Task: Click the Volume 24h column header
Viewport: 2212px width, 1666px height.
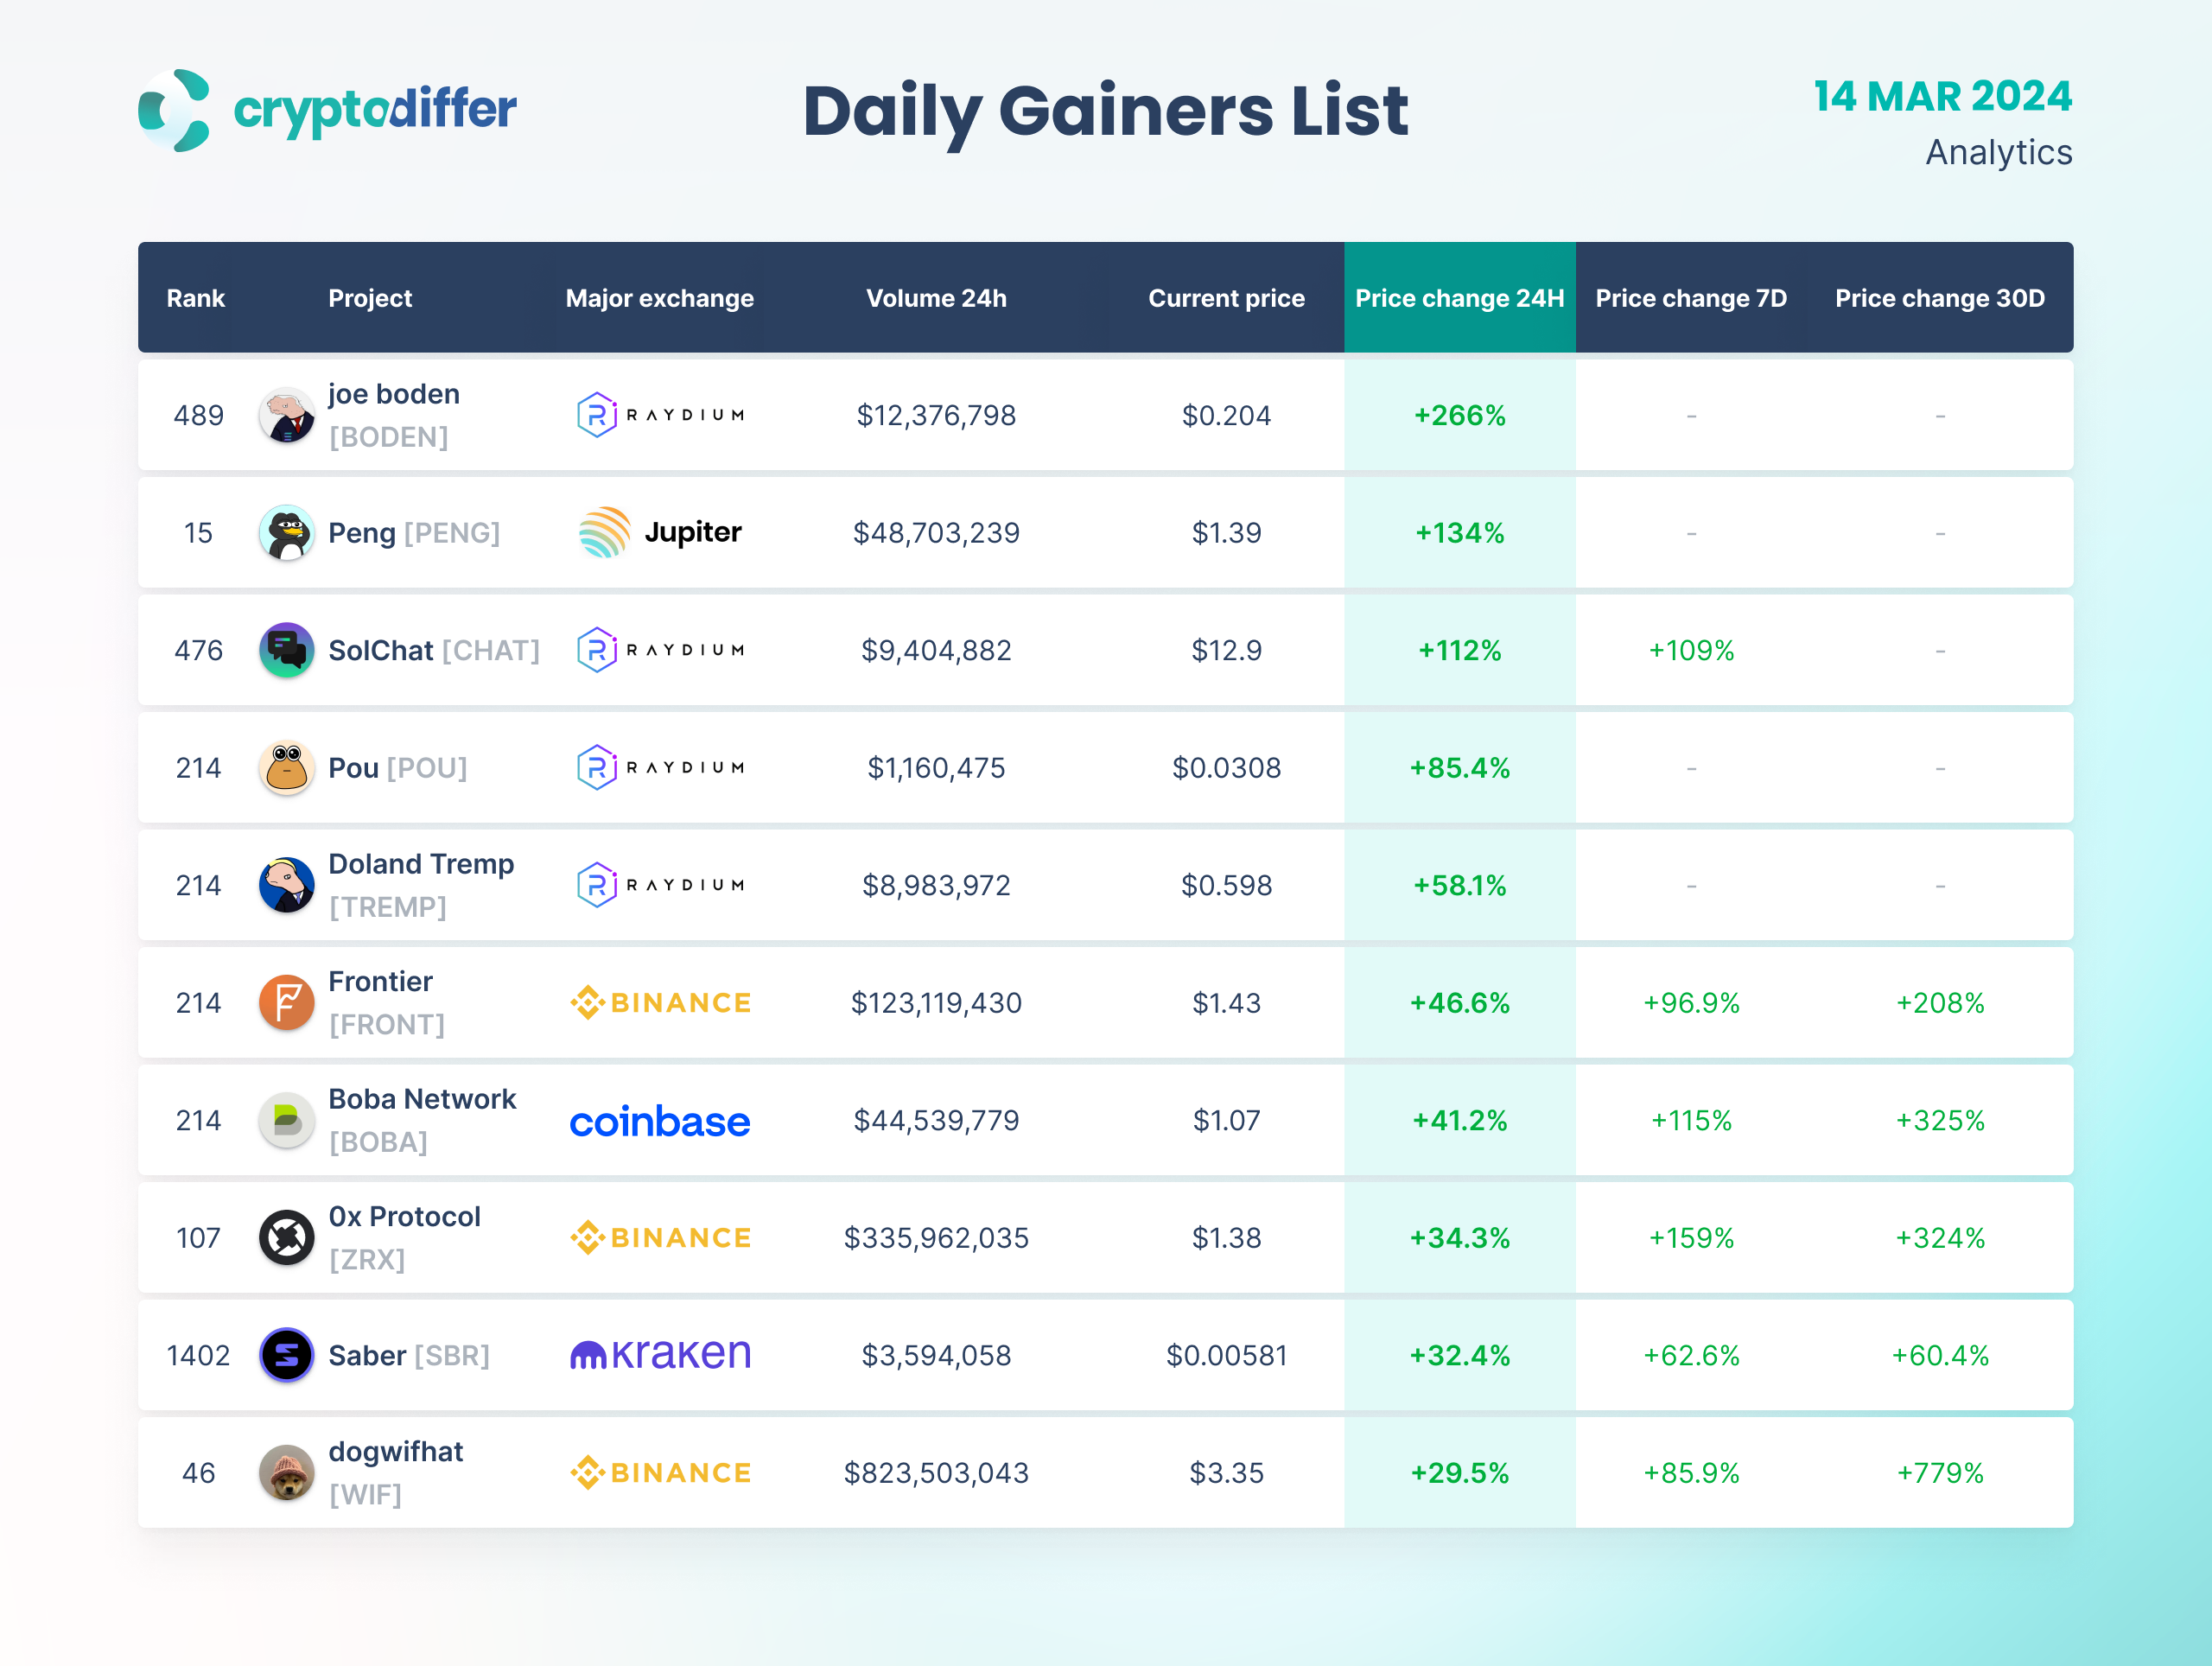Action: tap(936, 298)
